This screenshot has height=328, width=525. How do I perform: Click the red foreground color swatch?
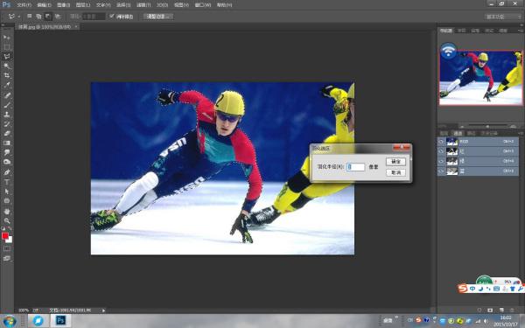(4, 236)
